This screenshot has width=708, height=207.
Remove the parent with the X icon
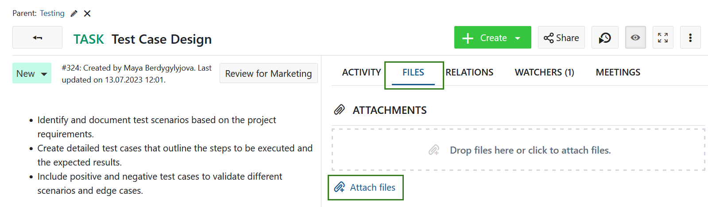(87, 13)
